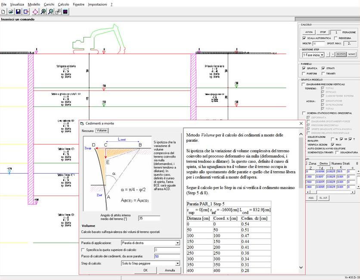Click the New file toolbar icon

[3, 12]
